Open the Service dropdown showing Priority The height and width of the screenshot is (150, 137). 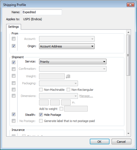coord(73,62)
